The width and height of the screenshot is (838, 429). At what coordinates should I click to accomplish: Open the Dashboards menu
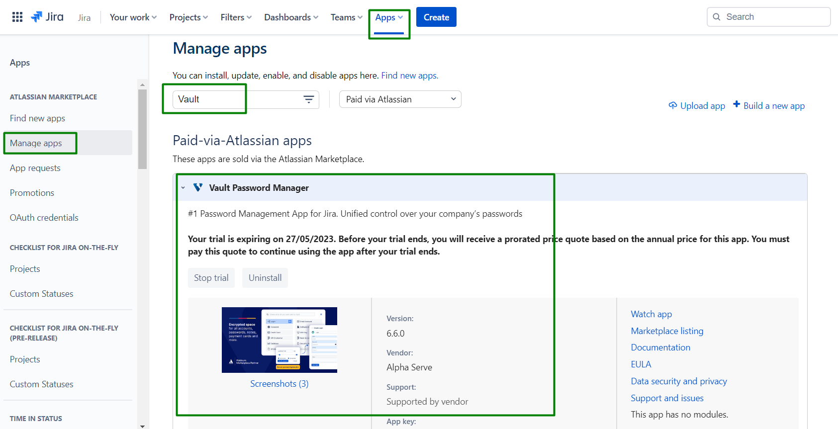(x=291, y=17)
